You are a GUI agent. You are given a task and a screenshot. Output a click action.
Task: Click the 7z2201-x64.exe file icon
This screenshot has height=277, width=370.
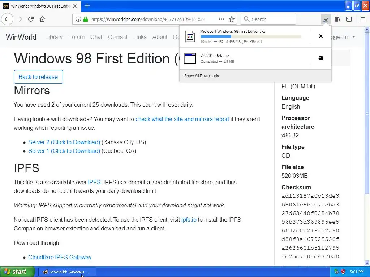pyautogui.click(x=190, y=58)
